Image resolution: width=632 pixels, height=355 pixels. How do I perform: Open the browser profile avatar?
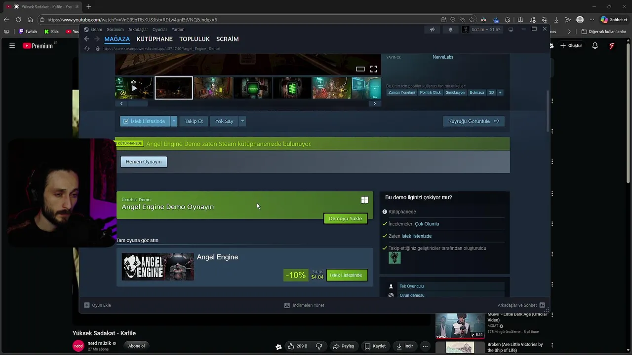pos(580,20)
